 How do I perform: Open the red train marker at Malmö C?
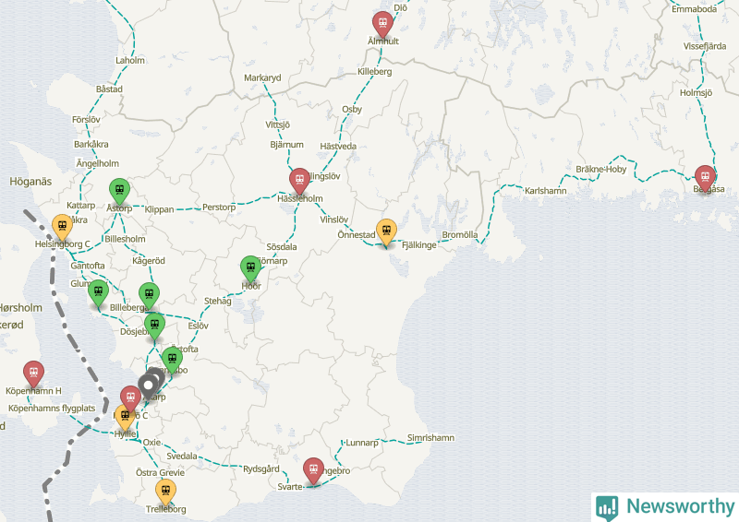click(130, 398)
